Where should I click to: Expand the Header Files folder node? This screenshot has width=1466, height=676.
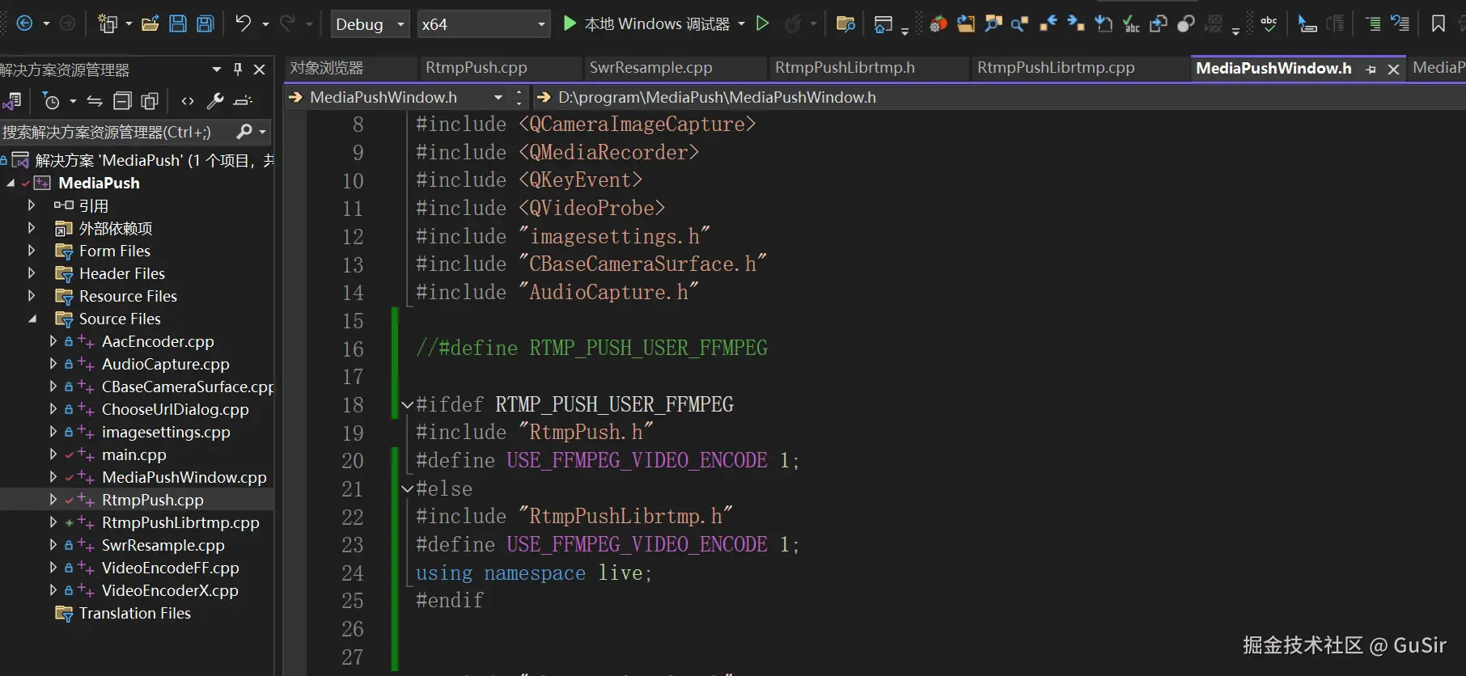point(32,273)
